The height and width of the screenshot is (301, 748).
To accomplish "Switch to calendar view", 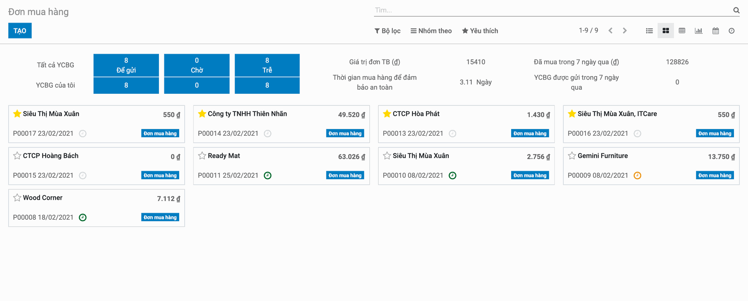I will (715, 31).
